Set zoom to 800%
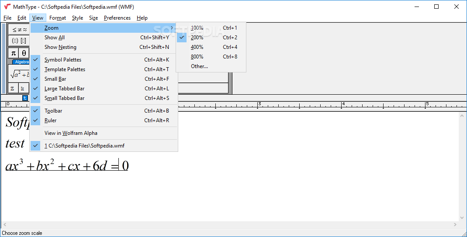The height and width of the screenshot is (237, 467). 211,57
